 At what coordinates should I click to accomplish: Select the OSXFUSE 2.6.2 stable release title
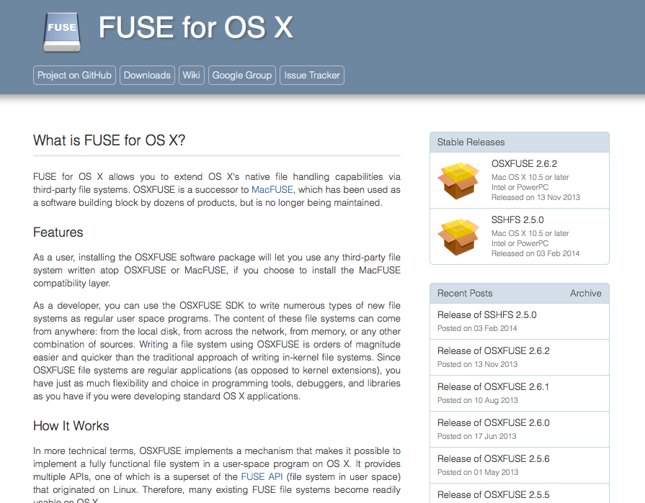tap(524, 164)
